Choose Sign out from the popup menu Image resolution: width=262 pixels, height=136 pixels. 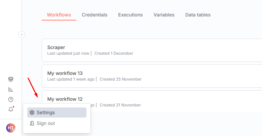pos(46,123)
